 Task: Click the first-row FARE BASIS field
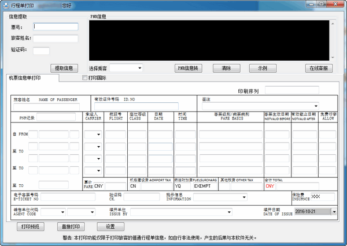point(231,135)
